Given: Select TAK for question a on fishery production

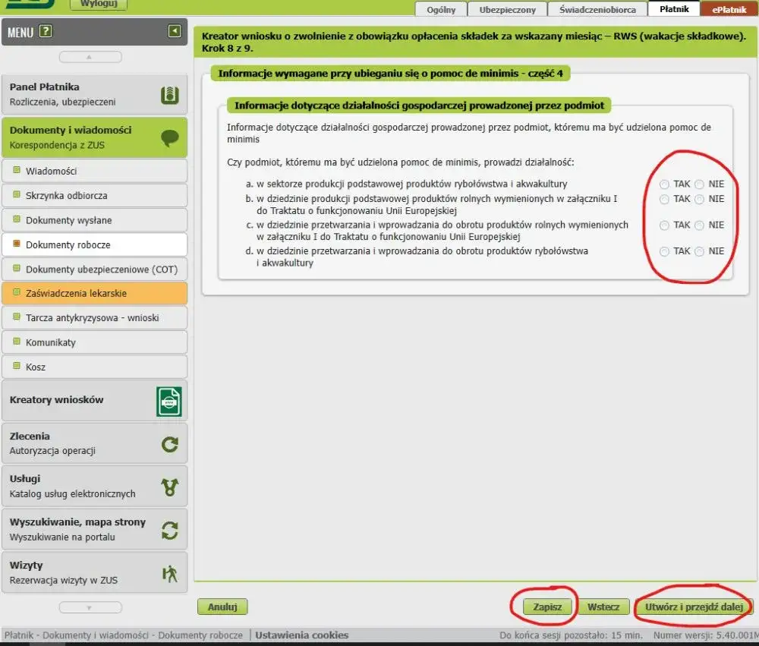Looking at the screenshot, I should coord(664,184).
